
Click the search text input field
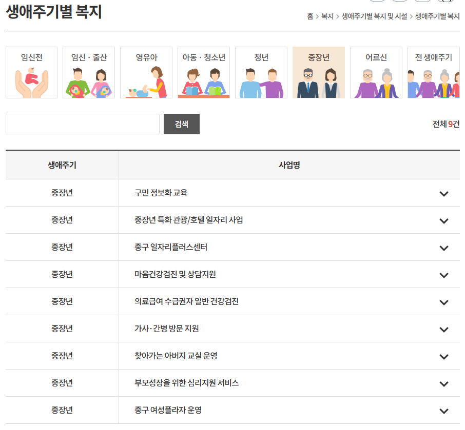click(x=83, y=124)
